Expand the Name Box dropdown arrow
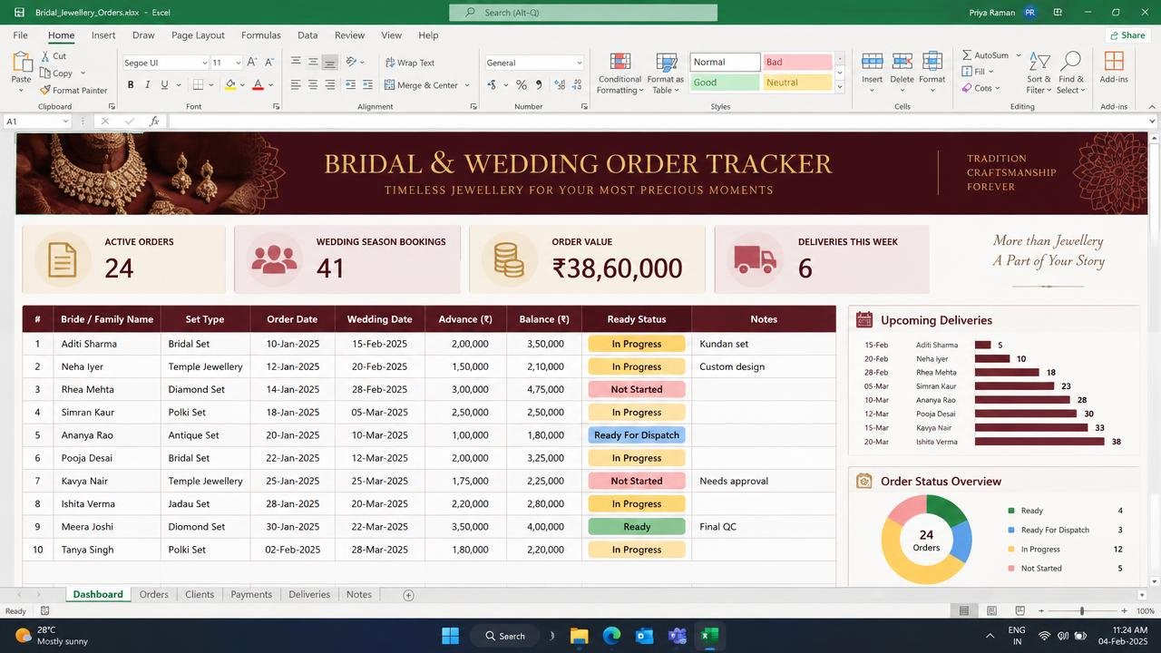This screenshot has width=1161, height=653. 65,122
